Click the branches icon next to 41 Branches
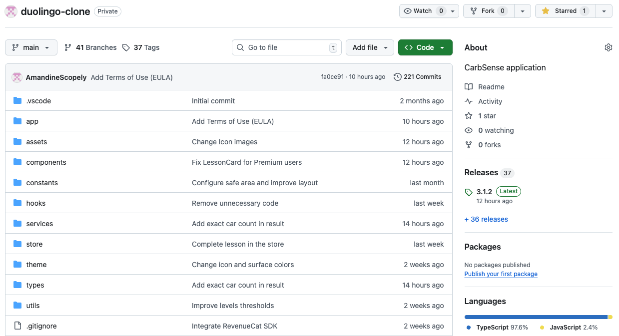 tap(67, 47)
